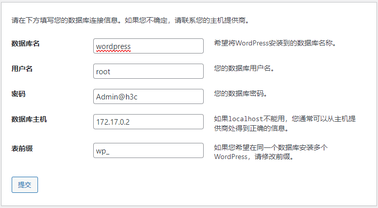378x208 pixels.
Task: Click the description 希望将WordPress安装到的数据库名称
Action: pos(275,43)
